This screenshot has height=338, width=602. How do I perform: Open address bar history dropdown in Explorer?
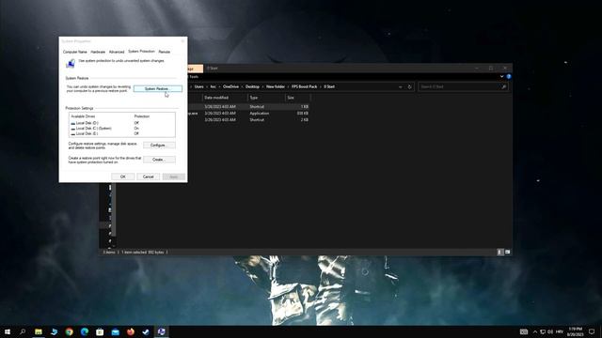tap(401, 87)
